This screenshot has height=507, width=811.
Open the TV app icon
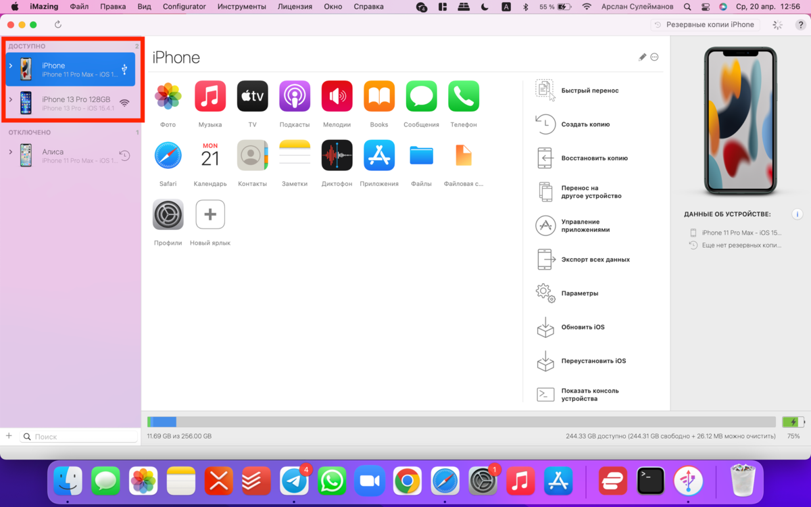252,96
